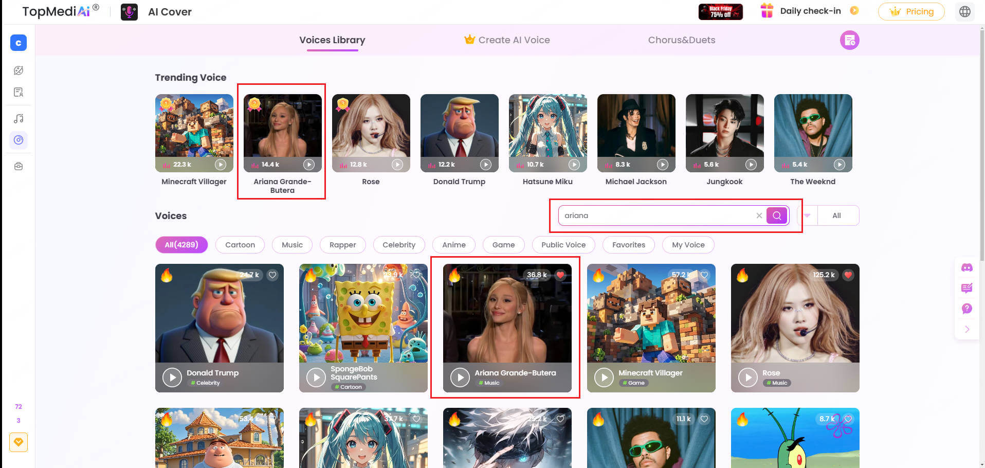Play Ariana Grande-Butera trending preview

point(309,165)
